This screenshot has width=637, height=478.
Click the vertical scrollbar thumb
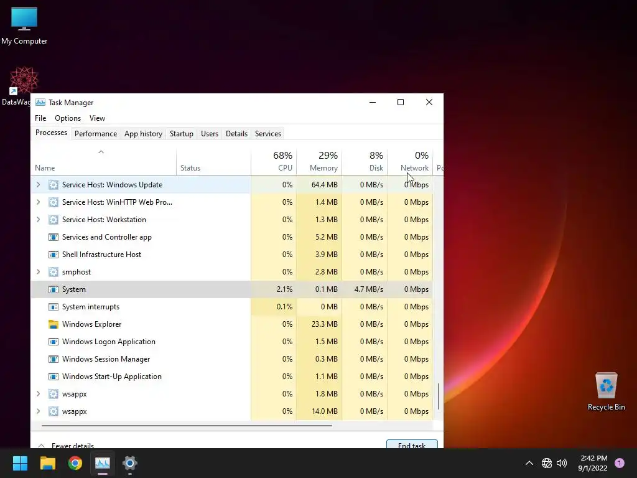[x=439, y=396]
